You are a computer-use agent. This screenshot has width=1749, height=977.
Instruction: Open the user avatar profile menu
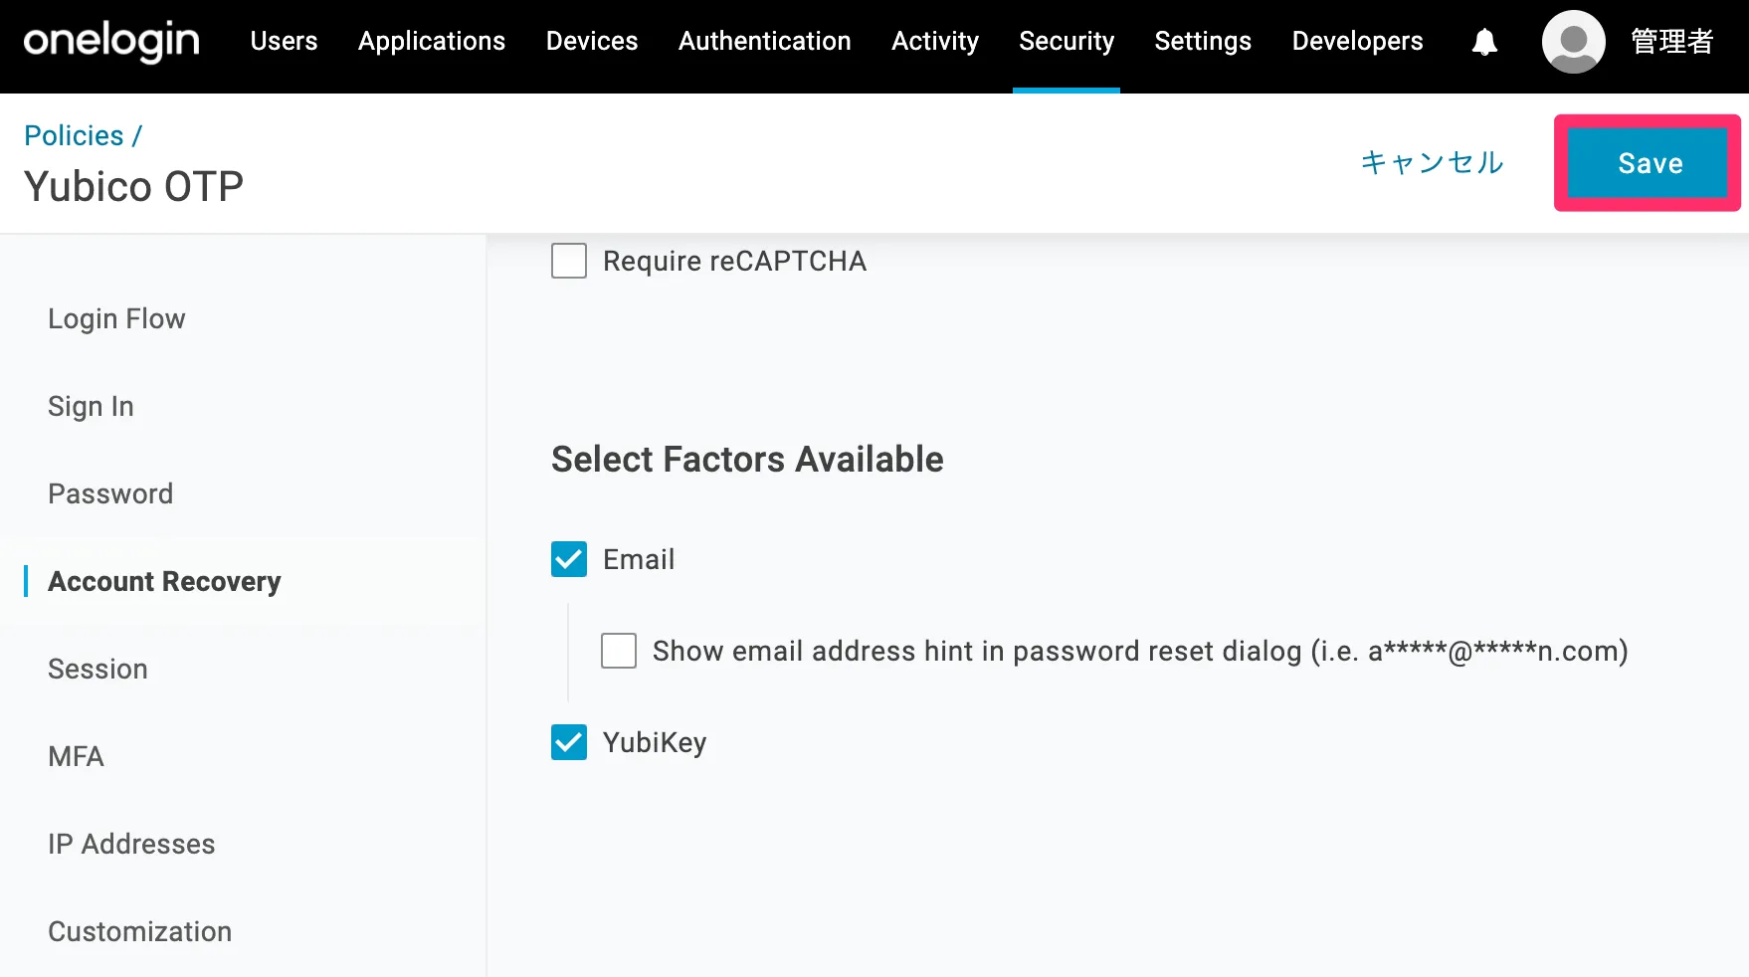click(1573, 42)
